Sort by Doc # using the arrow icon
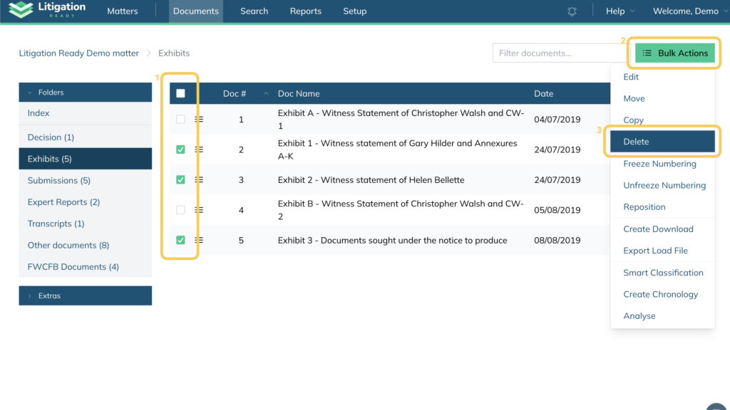This screenshot has height=410, width=730. [266, 93]
